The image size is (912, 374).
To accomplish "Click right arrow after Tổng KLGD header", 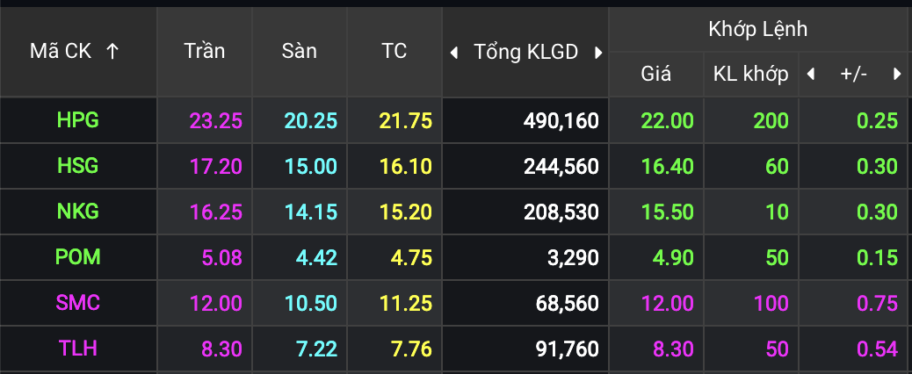I will [598, 53].
